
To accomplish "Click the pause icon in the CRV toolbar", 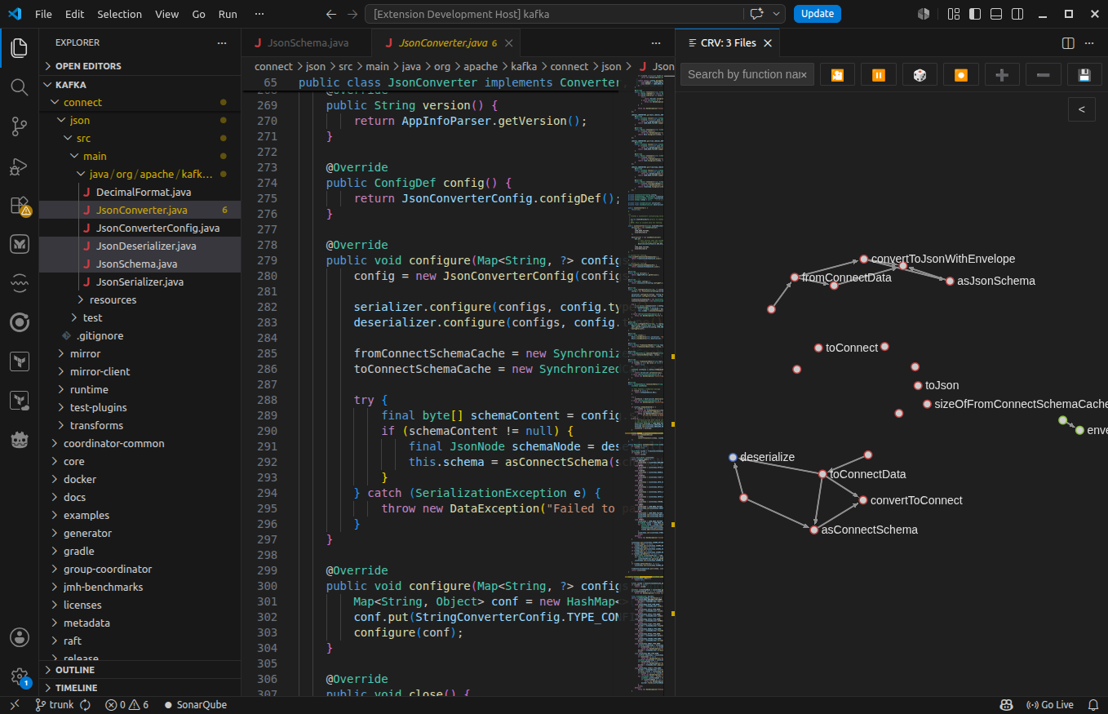I will point(879,74).
